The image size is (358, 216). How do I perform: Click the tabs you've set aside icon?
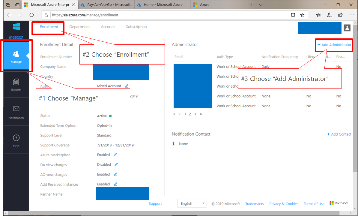click(x=8, y=5)
